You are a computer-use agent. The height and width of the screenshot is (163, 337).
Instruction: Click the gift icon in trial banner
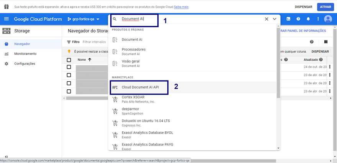coord(7,6)
